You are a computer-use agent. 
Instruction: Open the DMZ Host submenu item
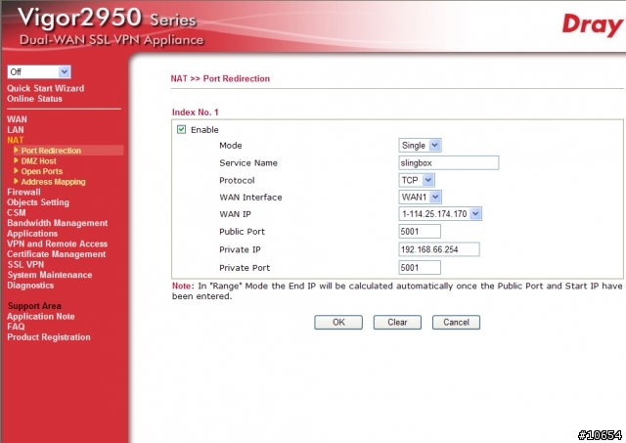[39, 160]
